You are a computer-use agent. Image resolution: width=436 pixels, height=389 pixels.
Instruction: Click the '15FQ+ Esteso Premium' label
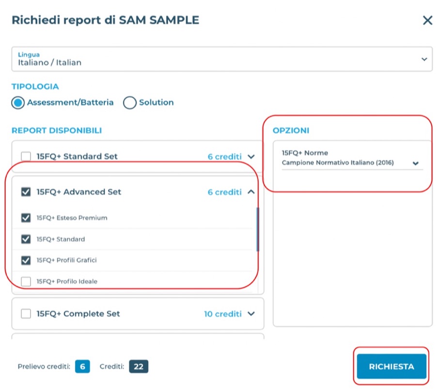point(72,218)
